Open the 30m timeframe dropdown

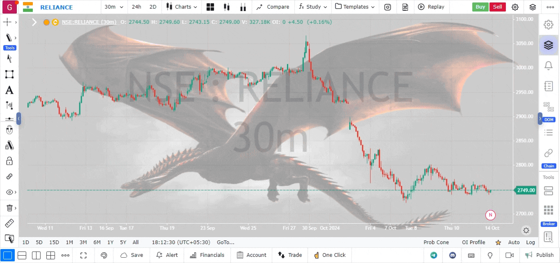pos(114,7)
